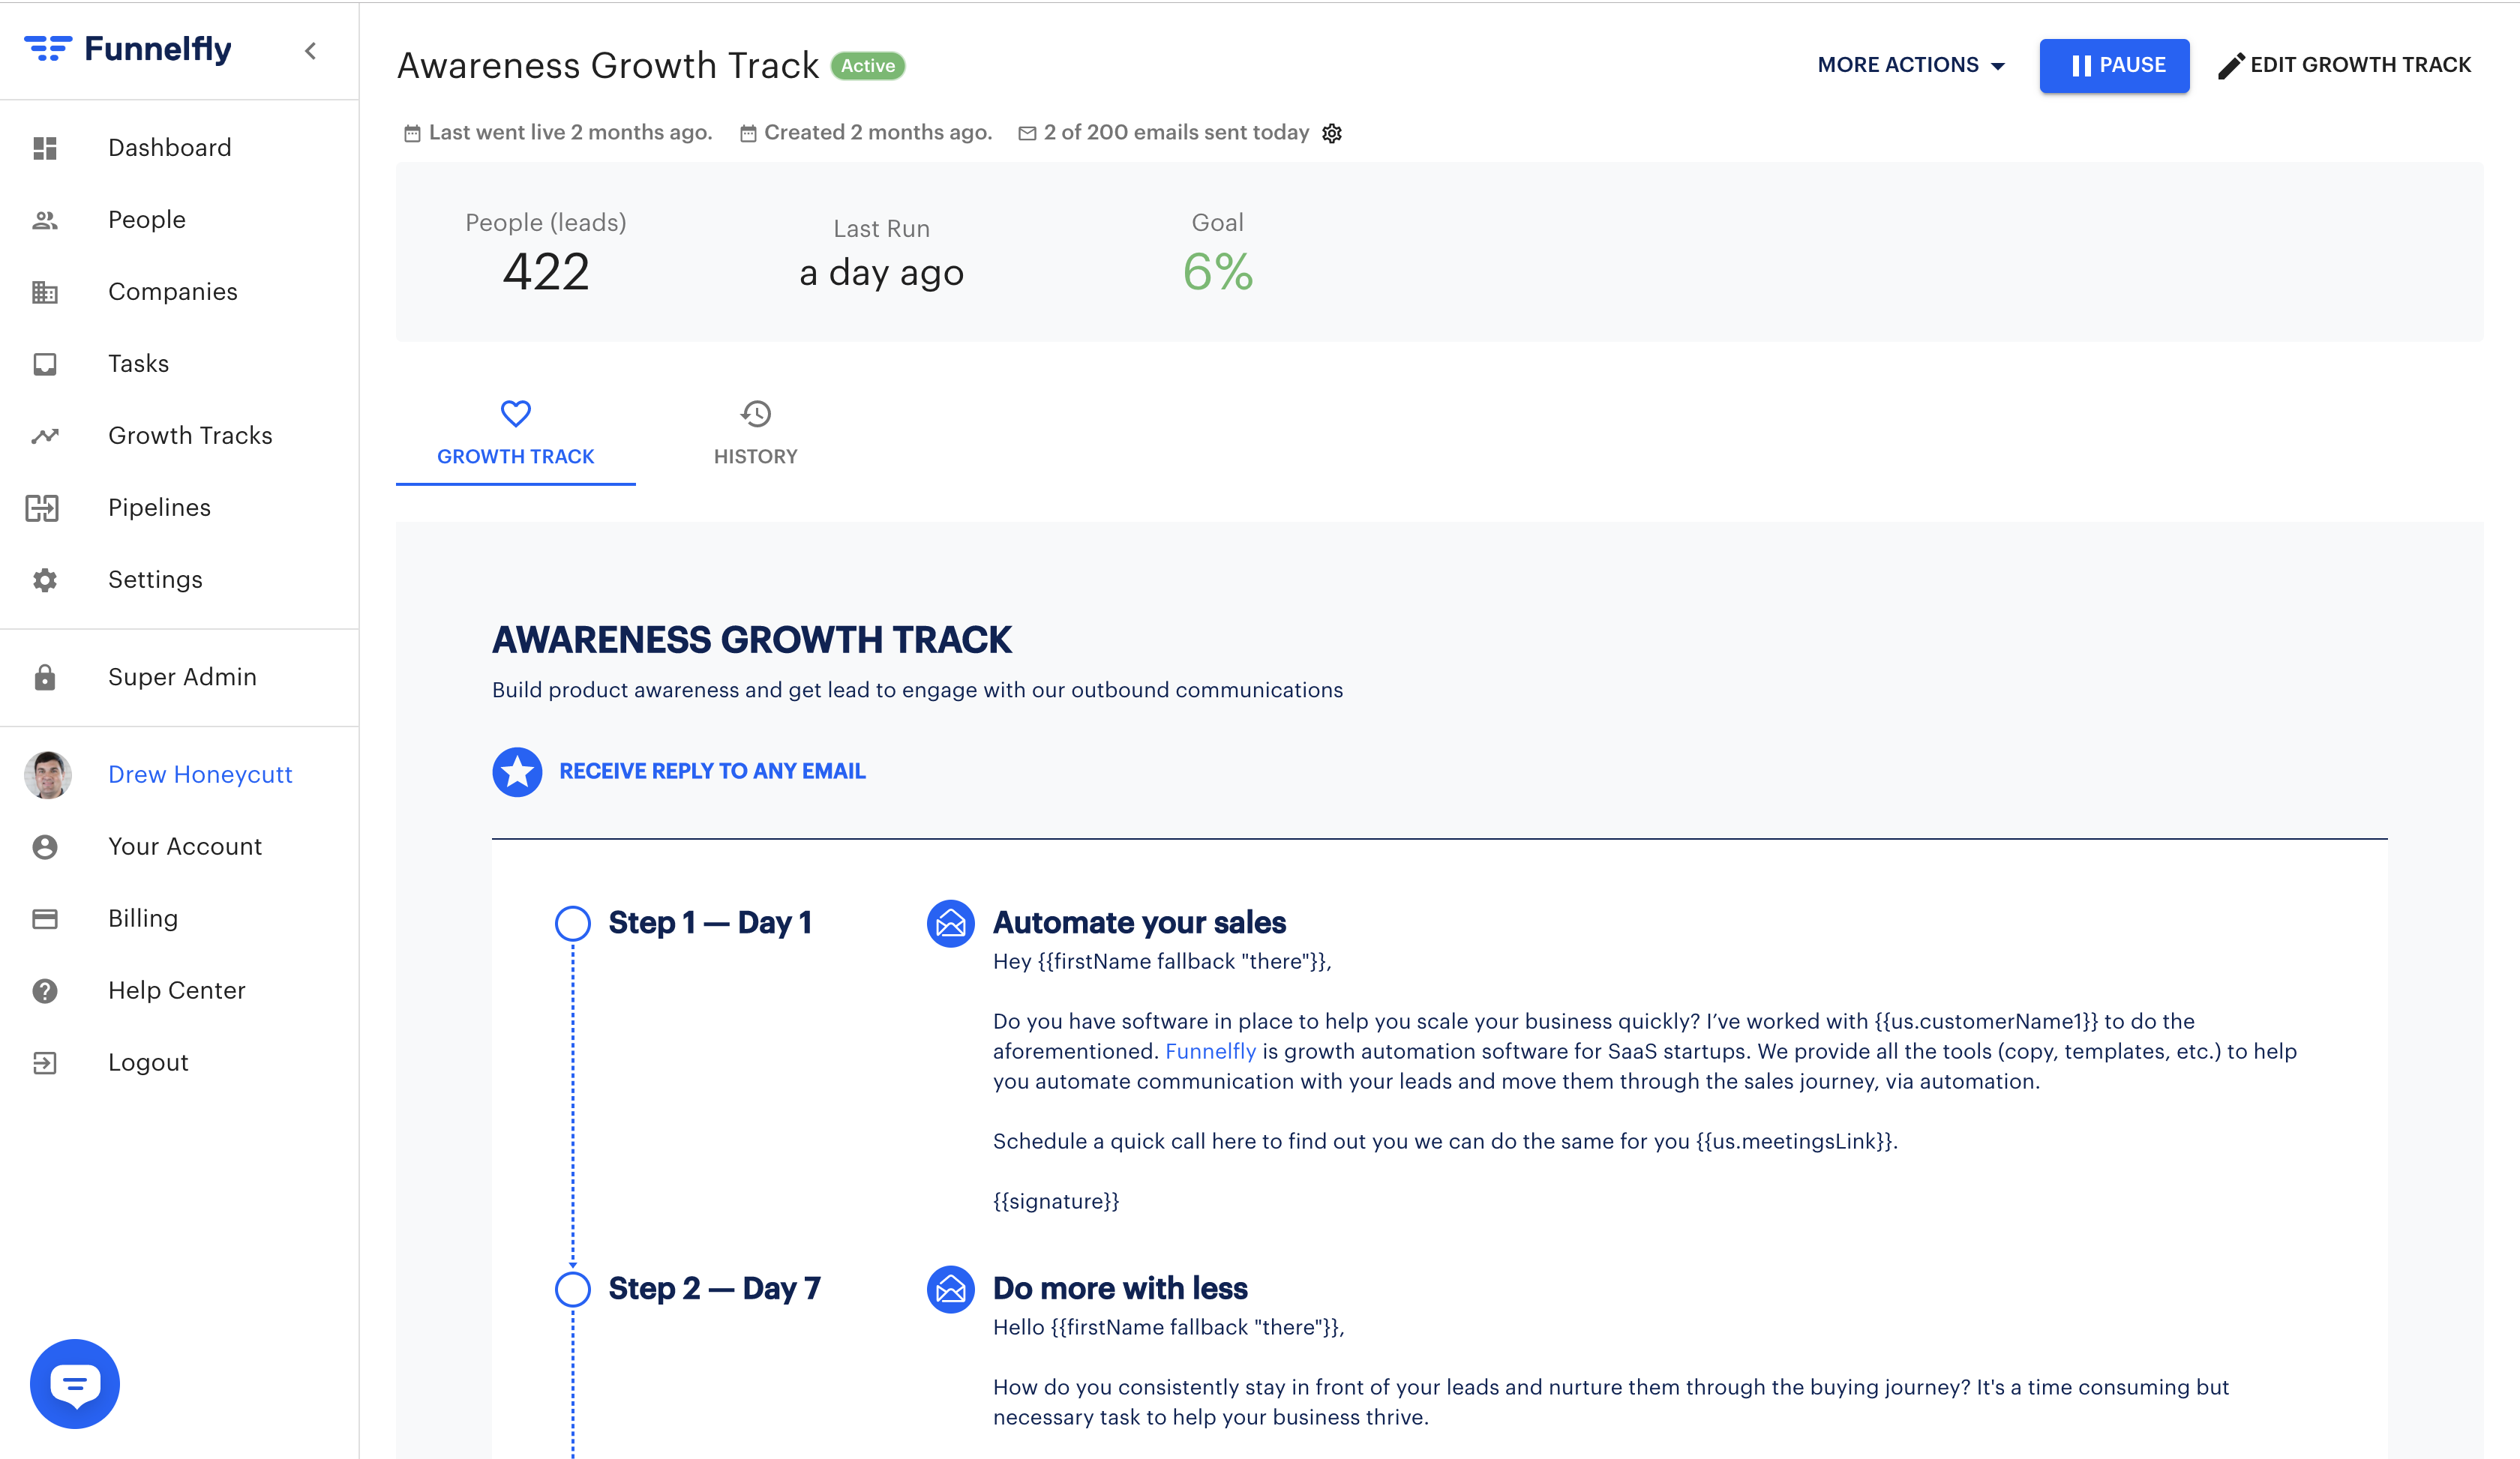The height and width of the screenshot is (1459, 2520).
Task: Select the Growth Track tab
Action: [515, 433]
